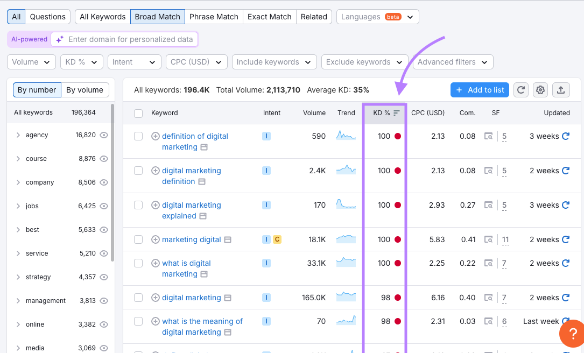Select the checkbox for 'definition of digital marketing'
The image size is (584, 353).
[138, 136]
